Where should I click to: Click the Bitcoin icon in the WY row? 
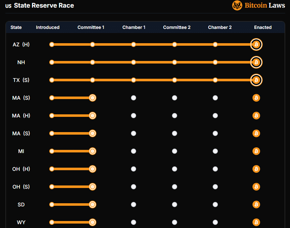point(256,222)
